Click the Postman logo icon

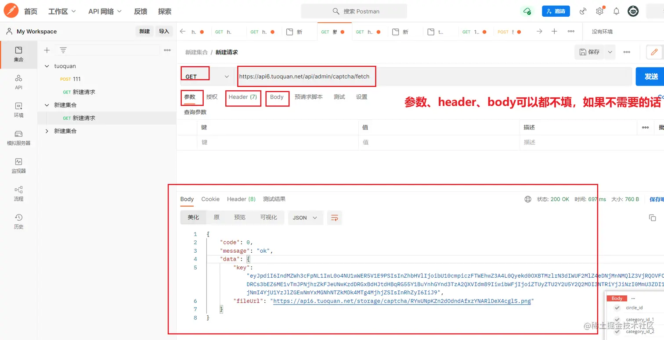tap(11, 11)
